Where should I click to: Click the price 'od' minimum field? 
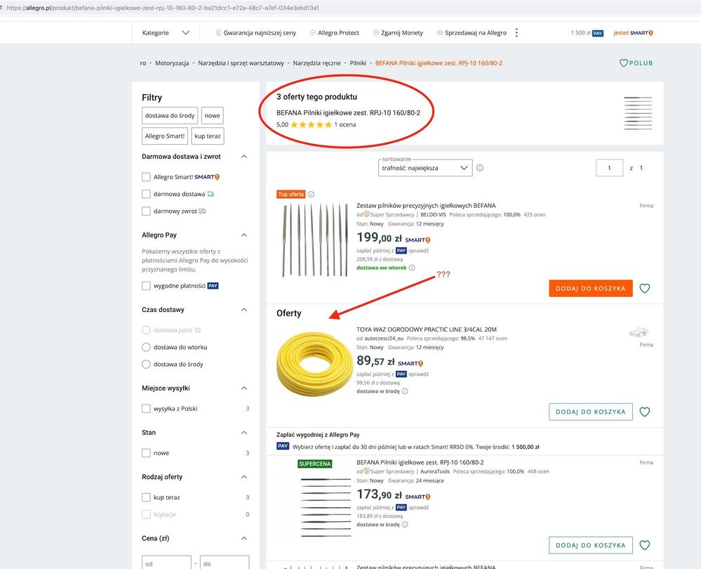tap(166, 563)
